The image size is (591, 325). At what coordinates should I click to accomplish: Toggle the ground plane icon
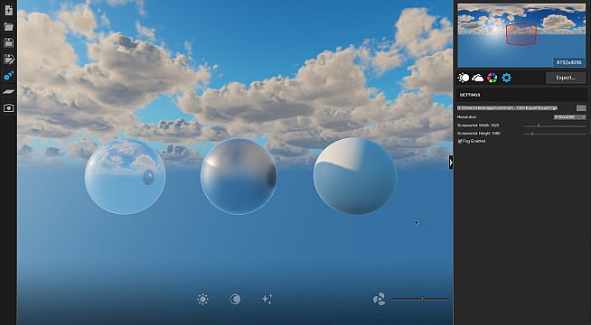pyautogui.click(x=8, y=91)
